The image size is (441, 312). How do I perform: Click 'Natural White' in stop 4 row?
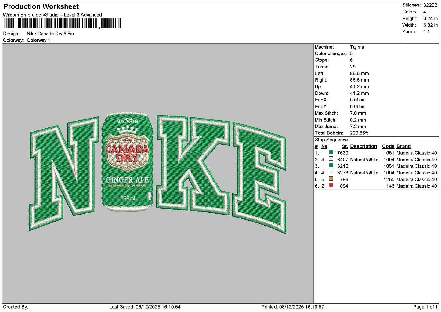pos(364,173)
